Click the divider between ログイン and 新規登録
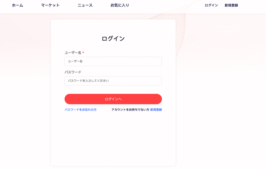 [x=221, y=5]
